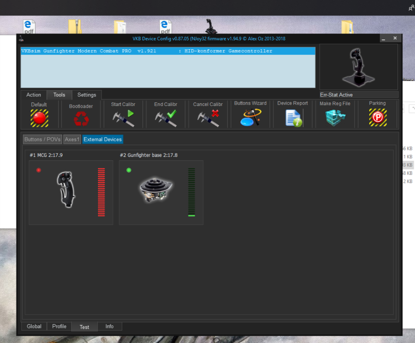Start calibration with Start Calibr icon

coord(123,118)
